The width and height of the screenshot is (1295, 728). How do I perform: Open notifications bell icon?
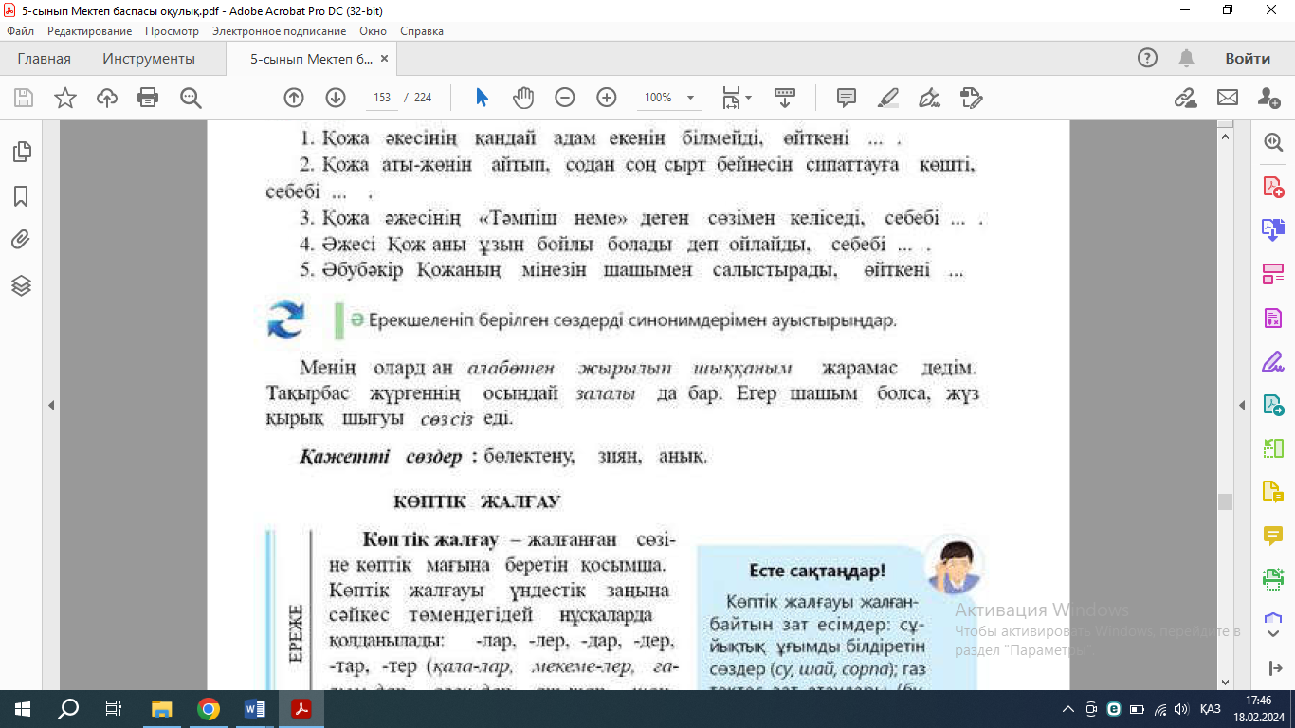click(1186, 59)
